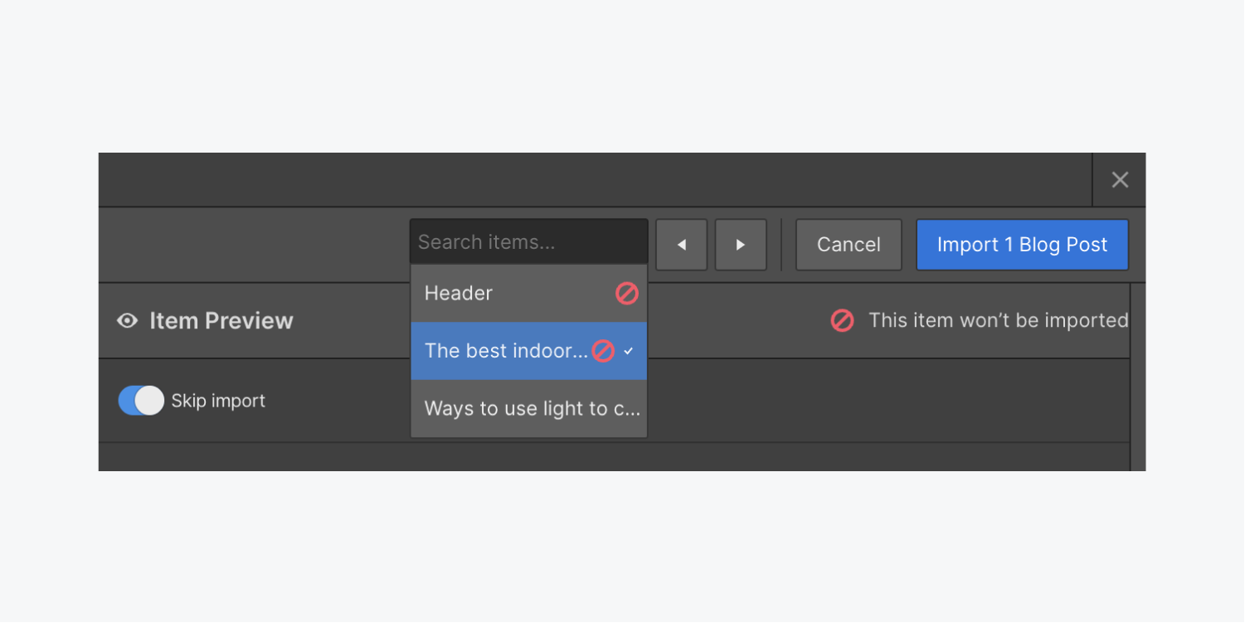Click the left arrow navigation icon

pyautogui.click(x=681, y=244)
